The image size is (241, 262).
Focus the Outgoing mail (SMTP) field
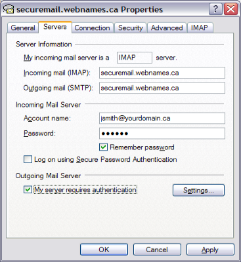click(x=162, y=88)
